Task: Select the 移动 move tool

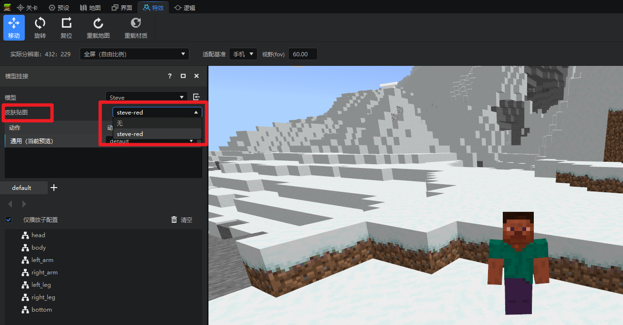Action: 14,28
